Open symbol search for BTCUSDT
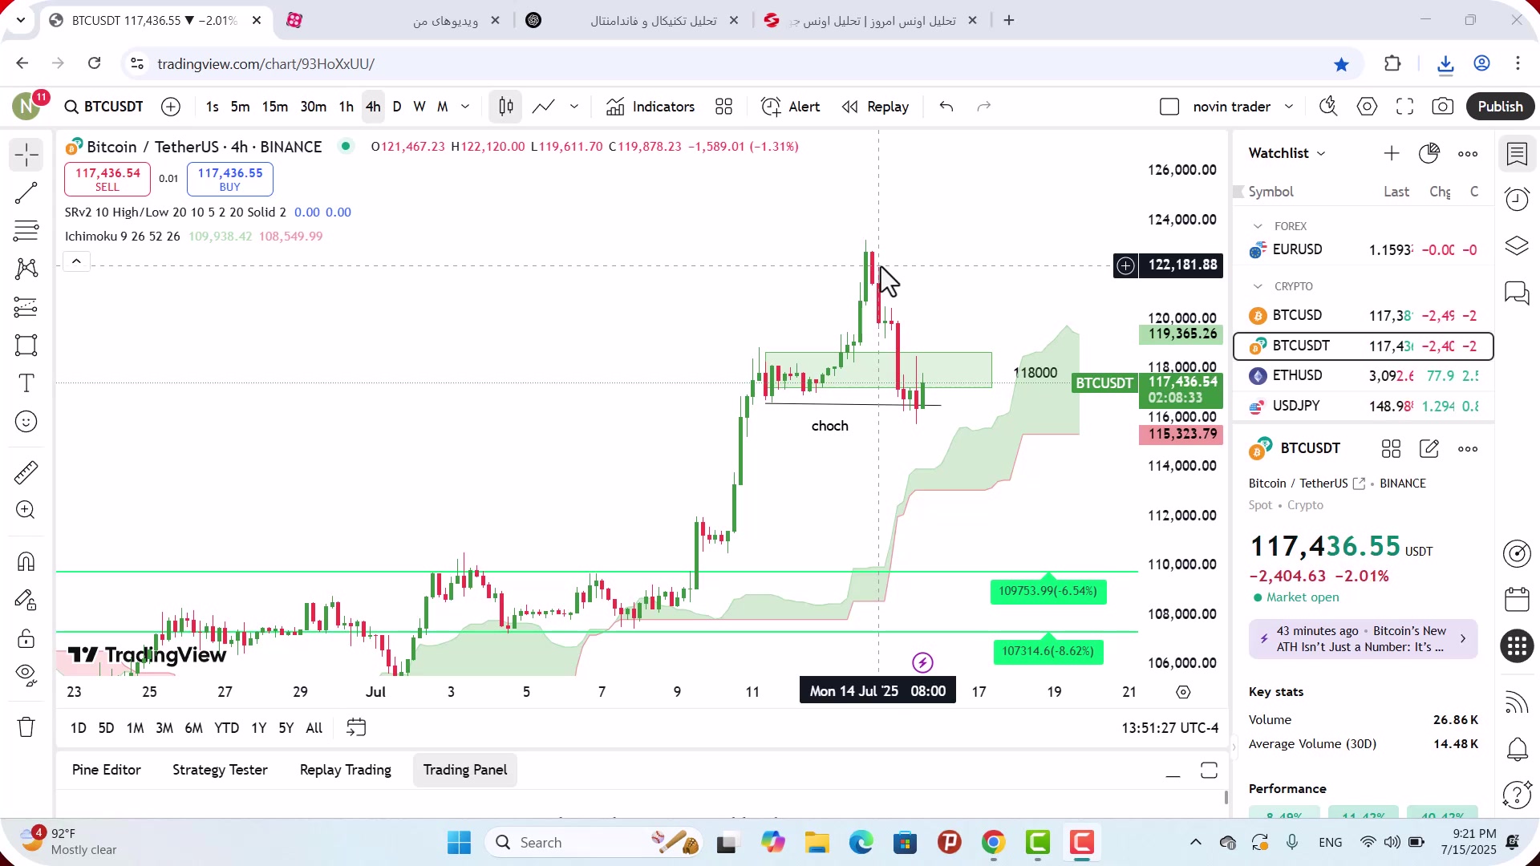1540x866 pixels. [104, 107]
